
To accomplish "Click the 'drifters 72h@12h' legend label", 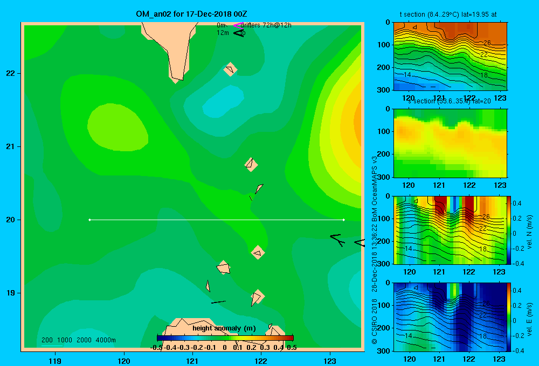I will pos(266,25).
